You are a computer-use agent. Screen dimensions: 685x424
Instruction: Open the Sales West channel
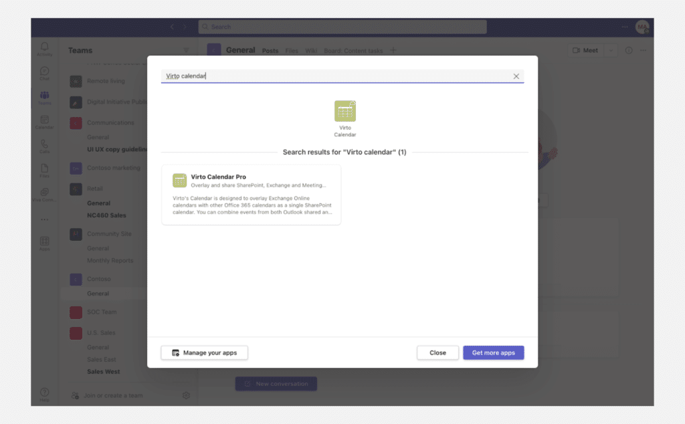coord(104,372)
